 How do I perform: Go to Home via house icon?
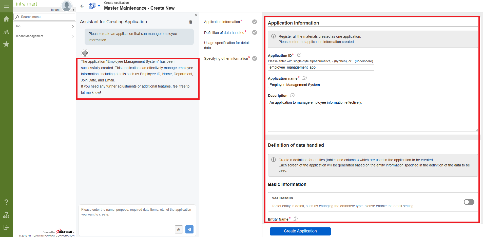click(x=6, y=19)
